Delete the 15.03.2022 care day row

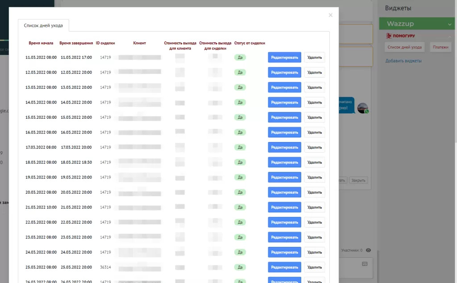pyautogui.click(x=315, y=117)
